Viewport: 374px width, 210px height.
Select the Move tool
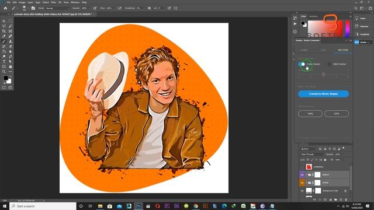[x=4, y=21]
